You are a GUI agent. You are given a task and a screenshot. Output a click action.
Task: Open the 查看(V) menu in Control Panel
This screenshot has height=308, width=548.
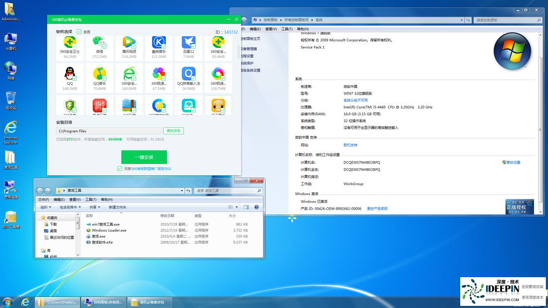click(x=271, y=29)
